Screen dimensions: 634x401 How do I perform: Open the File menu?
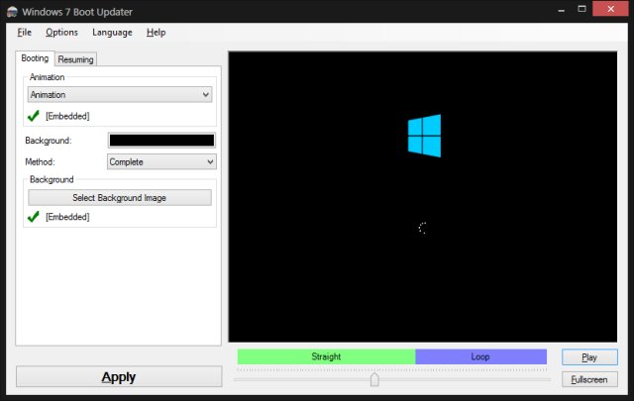pyautogui.click(x=24, y=33)
